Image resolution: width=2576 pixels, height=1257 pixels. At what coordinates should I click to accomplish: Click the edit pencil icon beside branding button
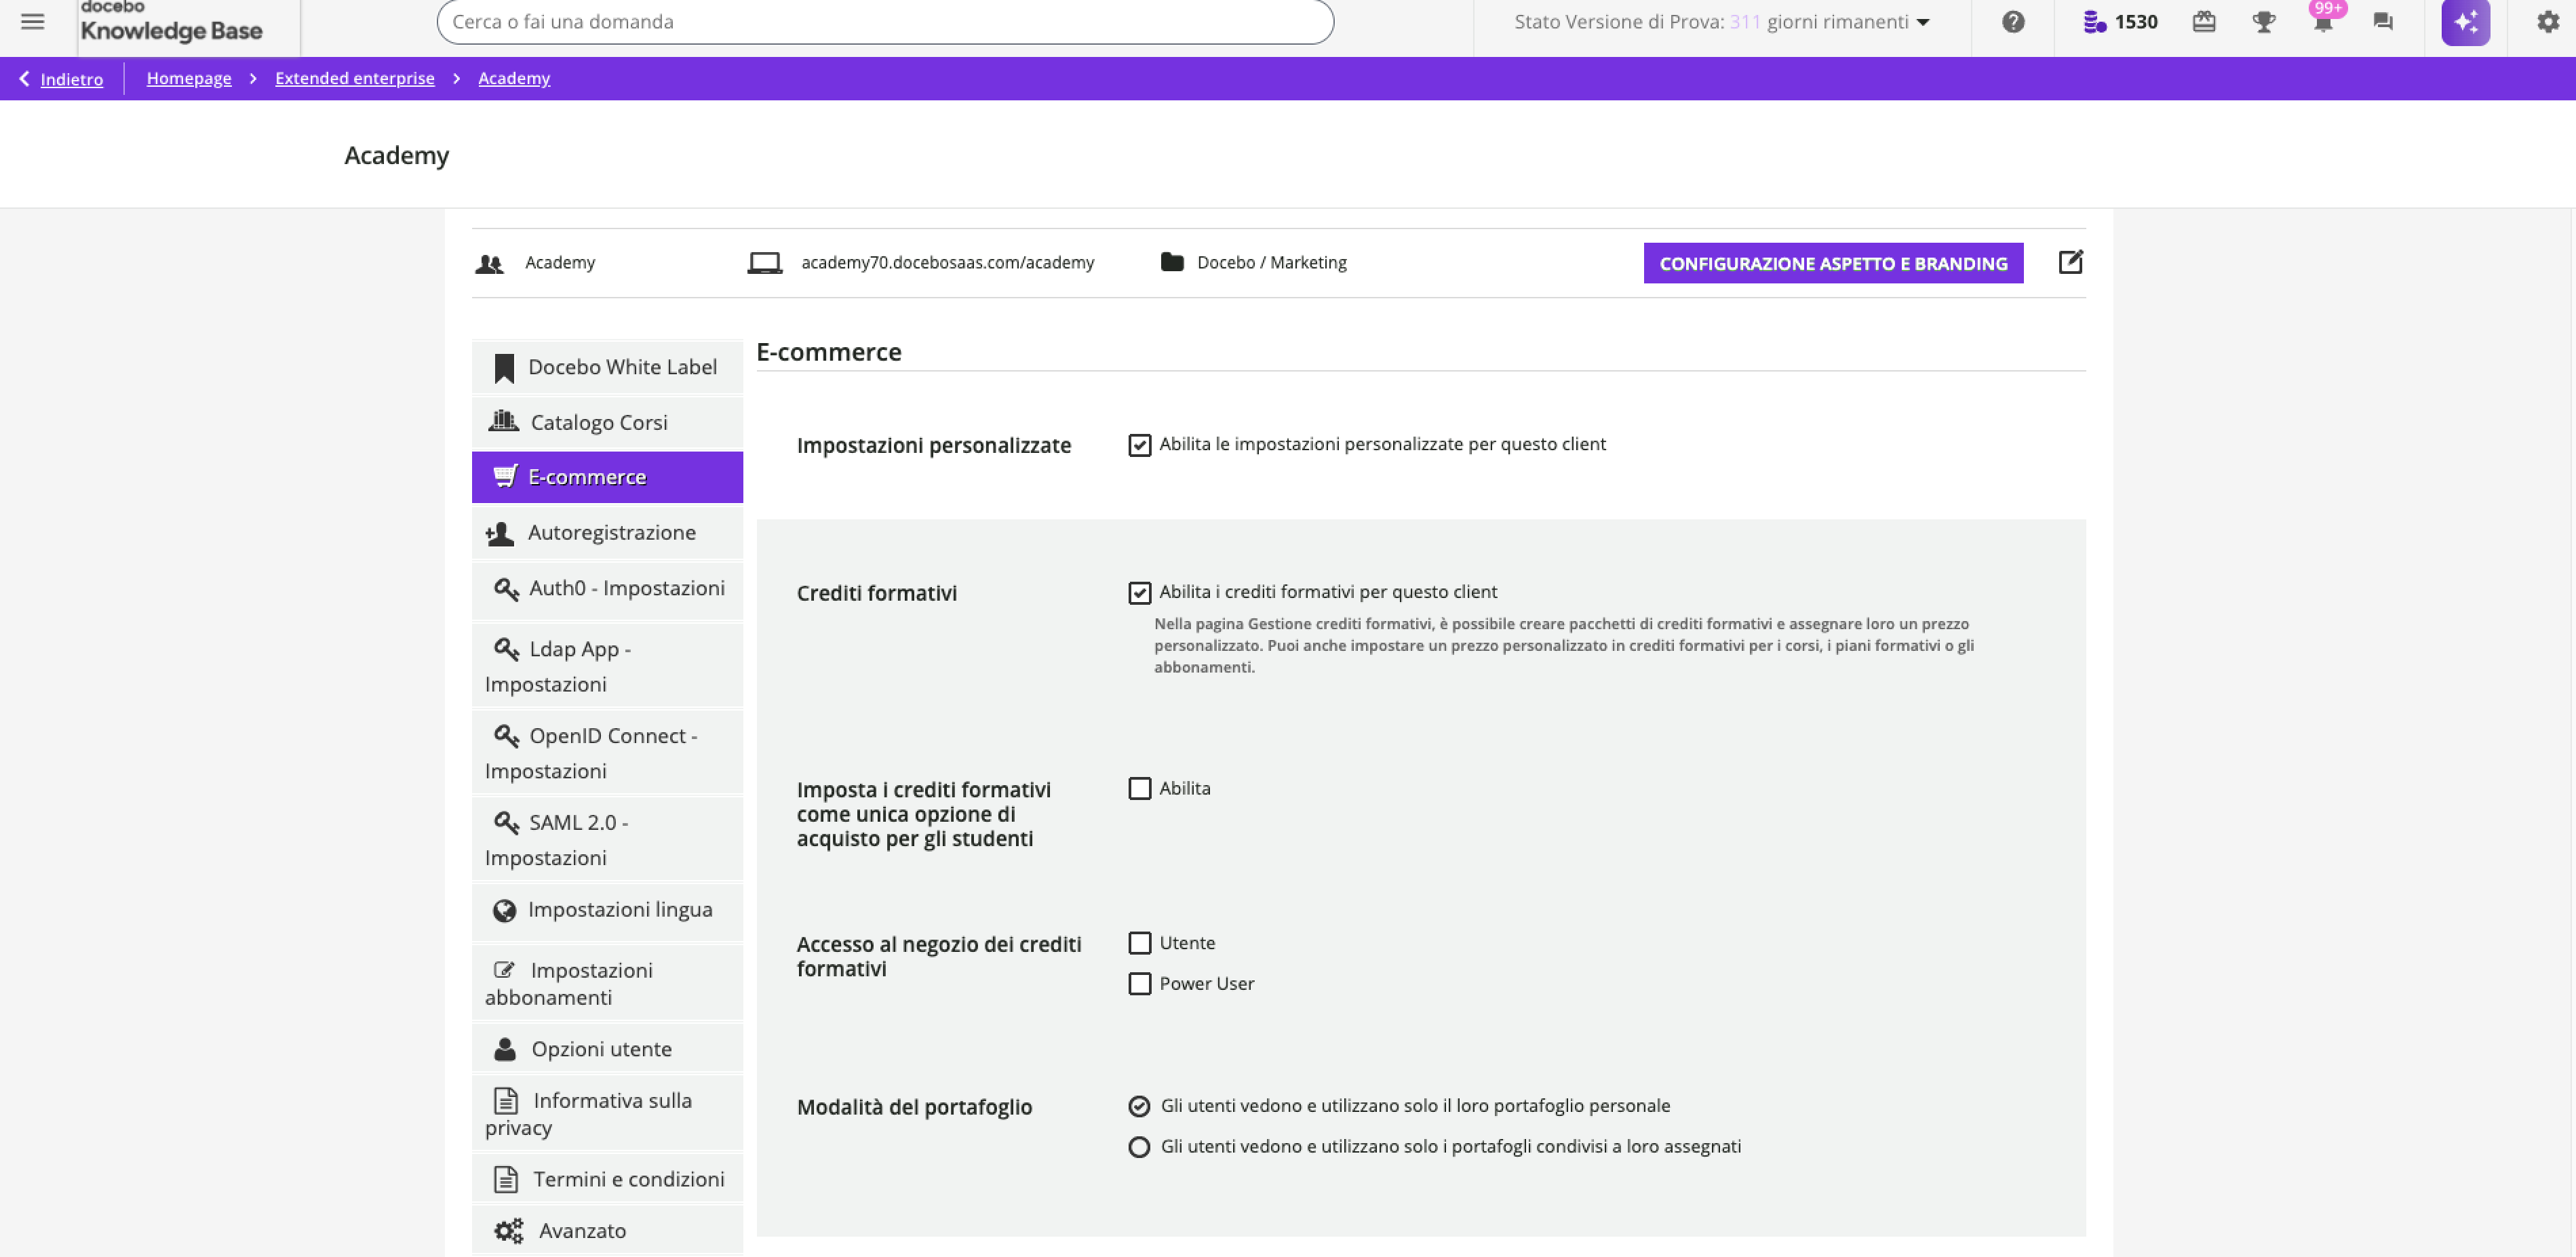click(2070, 262)
